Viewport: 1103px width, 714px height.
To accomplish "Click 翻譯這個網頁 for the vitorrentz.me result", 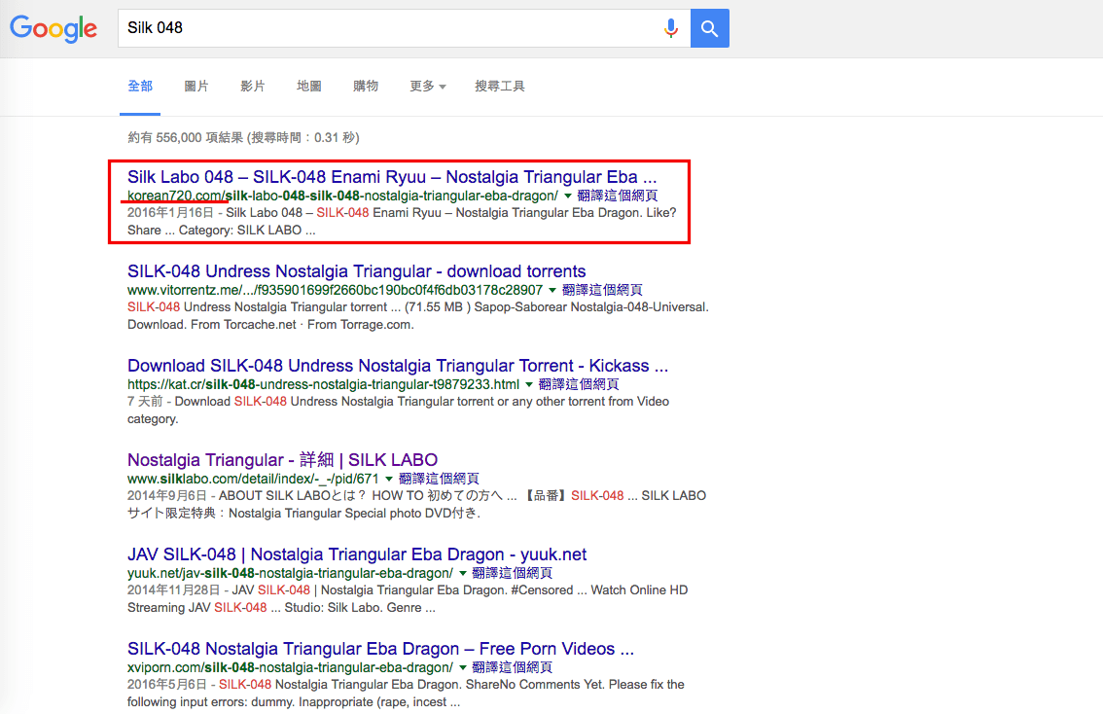I will coord(602,290).
